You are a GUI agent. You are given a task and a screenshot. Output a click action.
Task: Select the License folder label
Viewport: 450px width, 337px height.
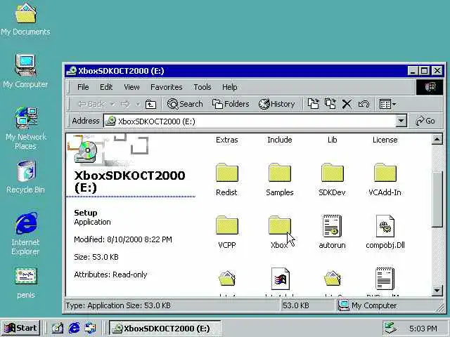pyautogui.click(x=385, y=140)
